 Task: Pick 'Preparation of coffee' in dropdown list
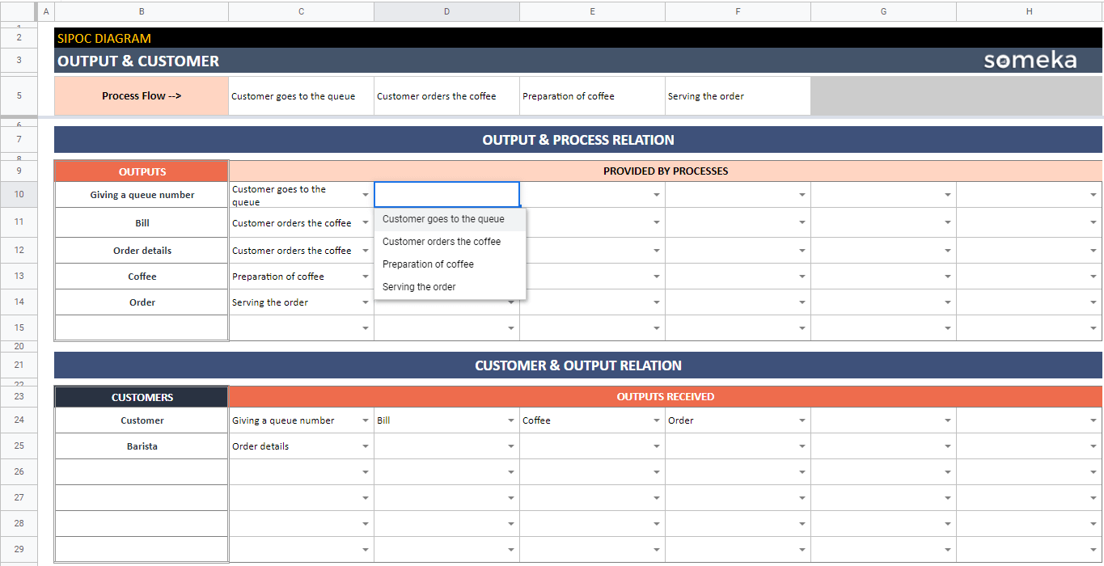(428, 264)
